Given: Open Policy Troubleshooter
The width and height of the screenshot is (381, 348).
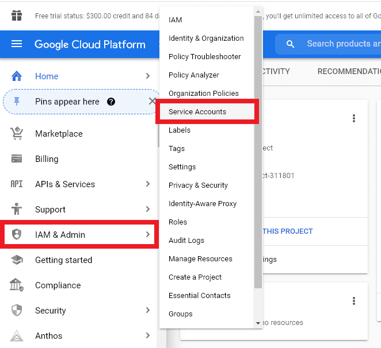Looking at the screenshot, I should 207,56.
